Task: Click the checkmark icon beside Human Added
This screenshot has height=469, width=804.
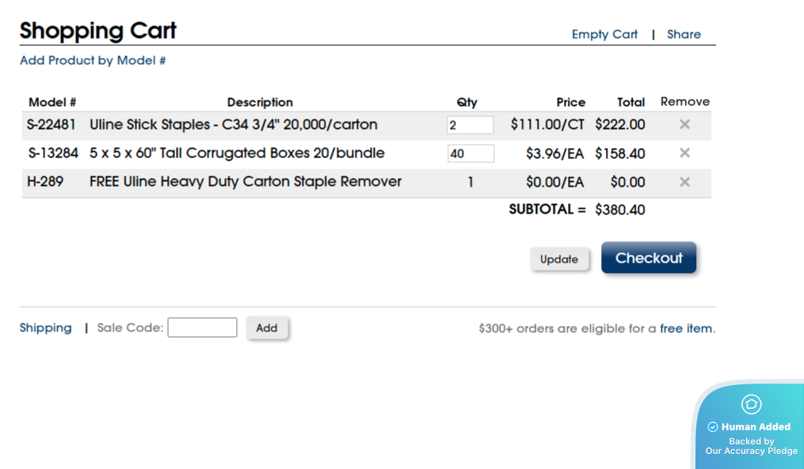Action: click(x=713, y=427)
